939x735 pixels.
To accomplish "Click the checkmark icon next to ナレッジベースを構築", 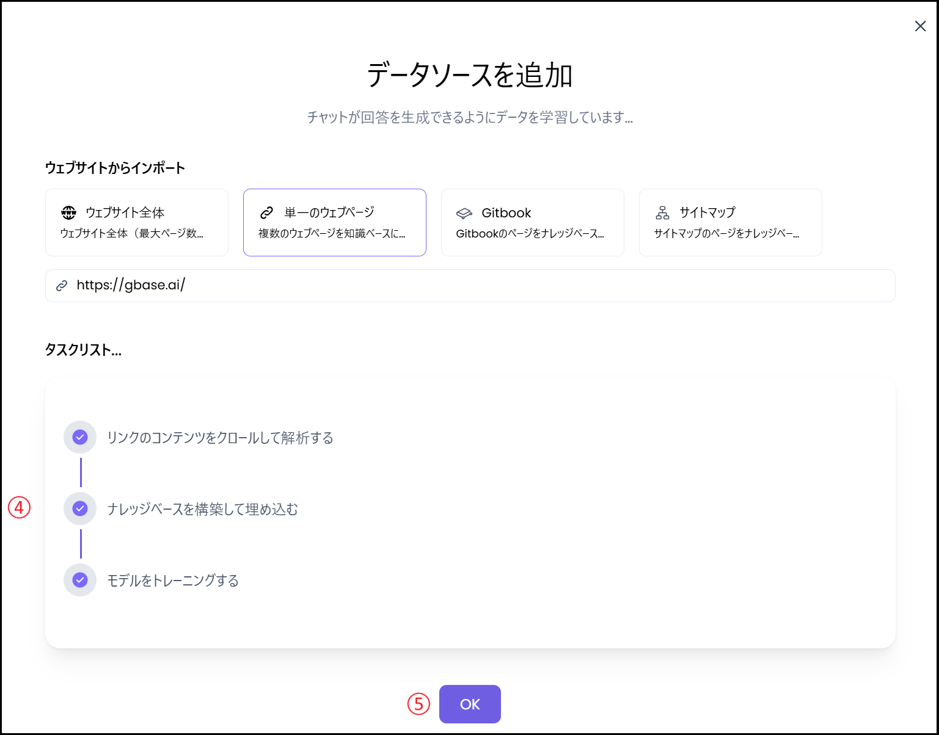I will pos(79,508).
